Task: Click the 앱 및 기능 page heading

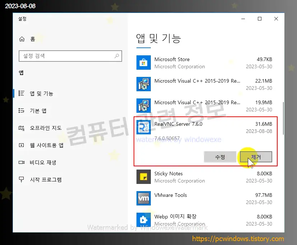Action: coord(158,38)
